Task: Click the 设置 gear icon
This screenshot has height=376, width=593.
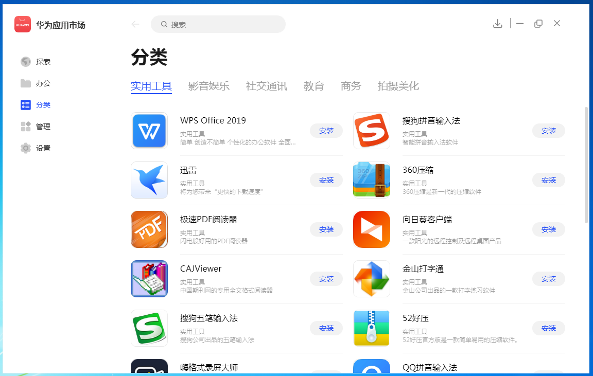Action: point(26,148)
